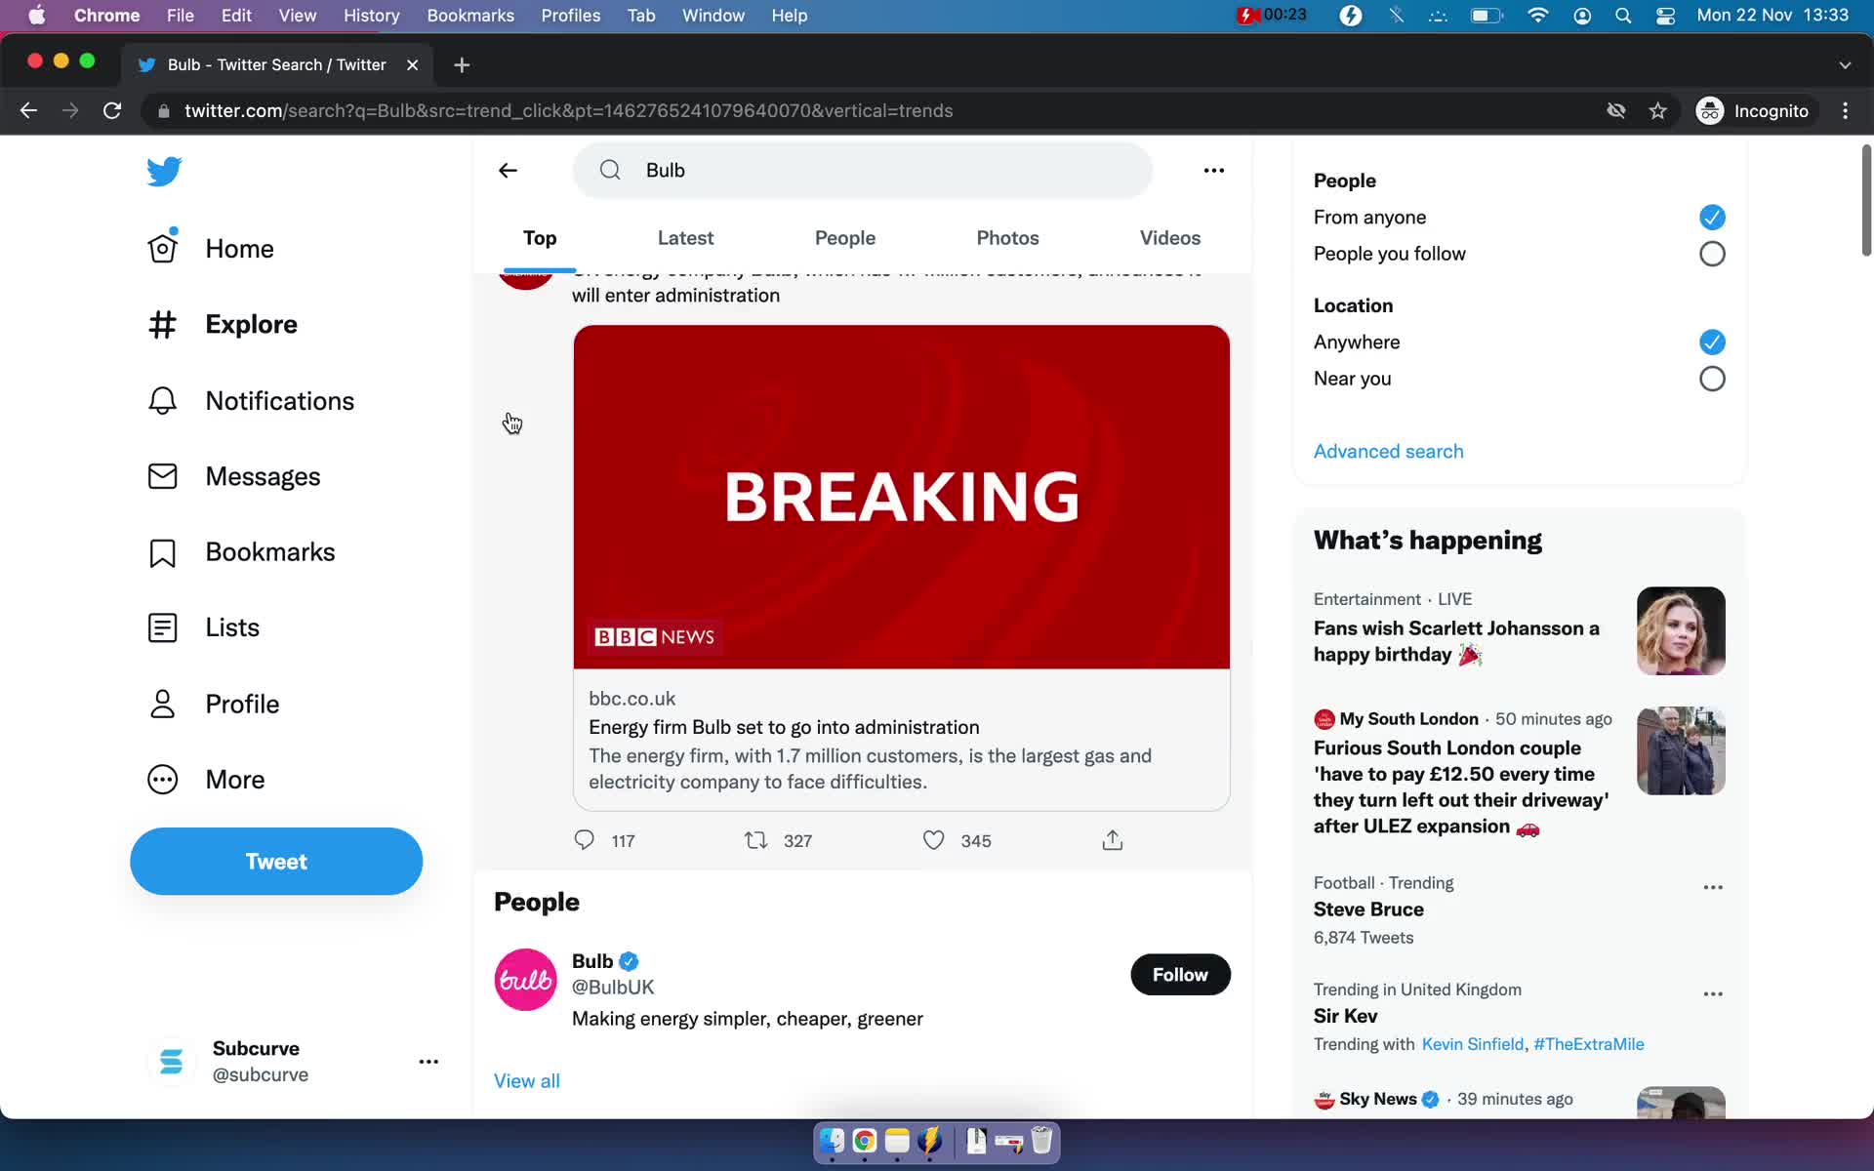Select the Top results tab
The image size is (1874, 1171).
(x=540, y=238)
